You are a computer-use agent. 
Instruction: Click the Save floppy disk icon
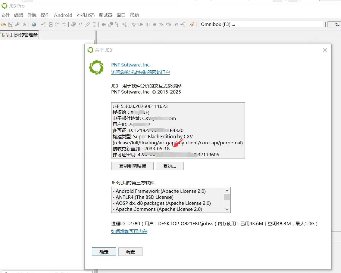tap(11, 25)
